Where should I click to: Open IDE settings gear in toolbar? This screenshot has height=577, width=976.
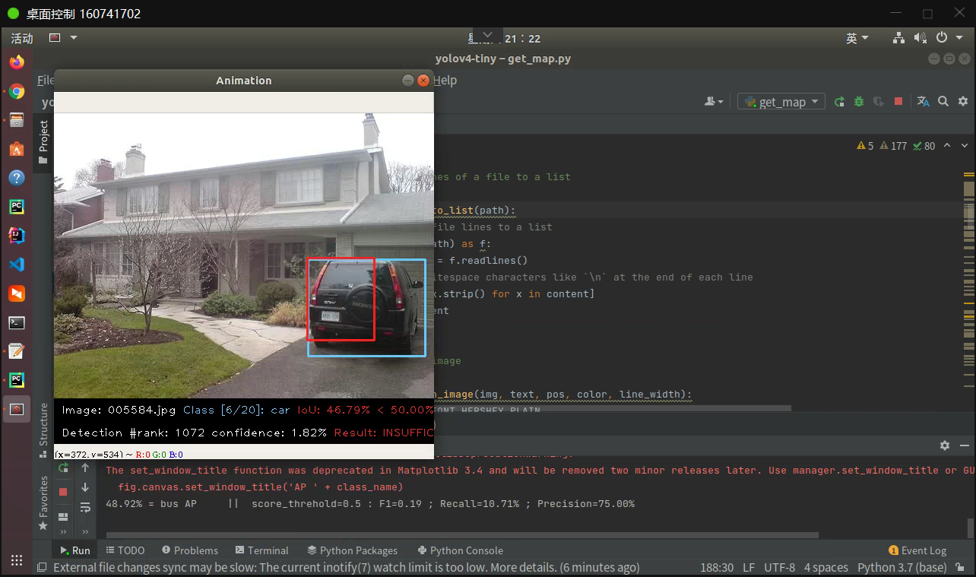[x=962, y=101]
